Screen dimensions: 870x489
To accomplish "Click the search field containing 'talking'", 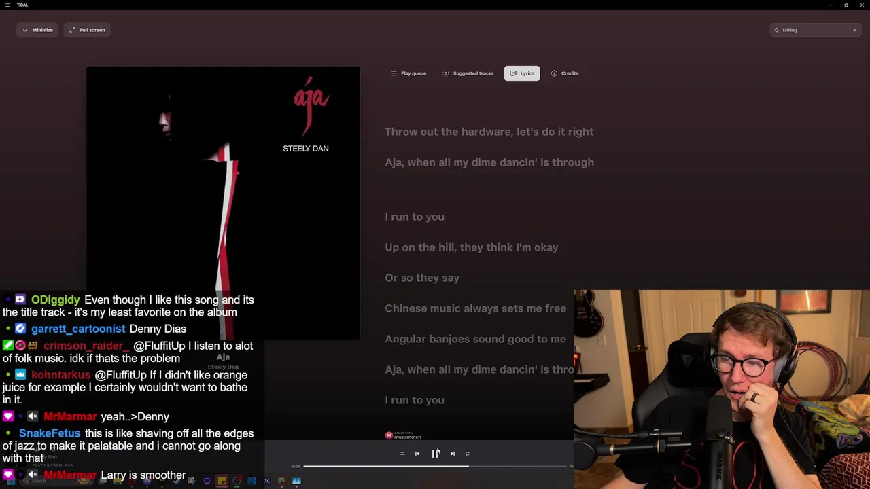I will click(816, 30).
